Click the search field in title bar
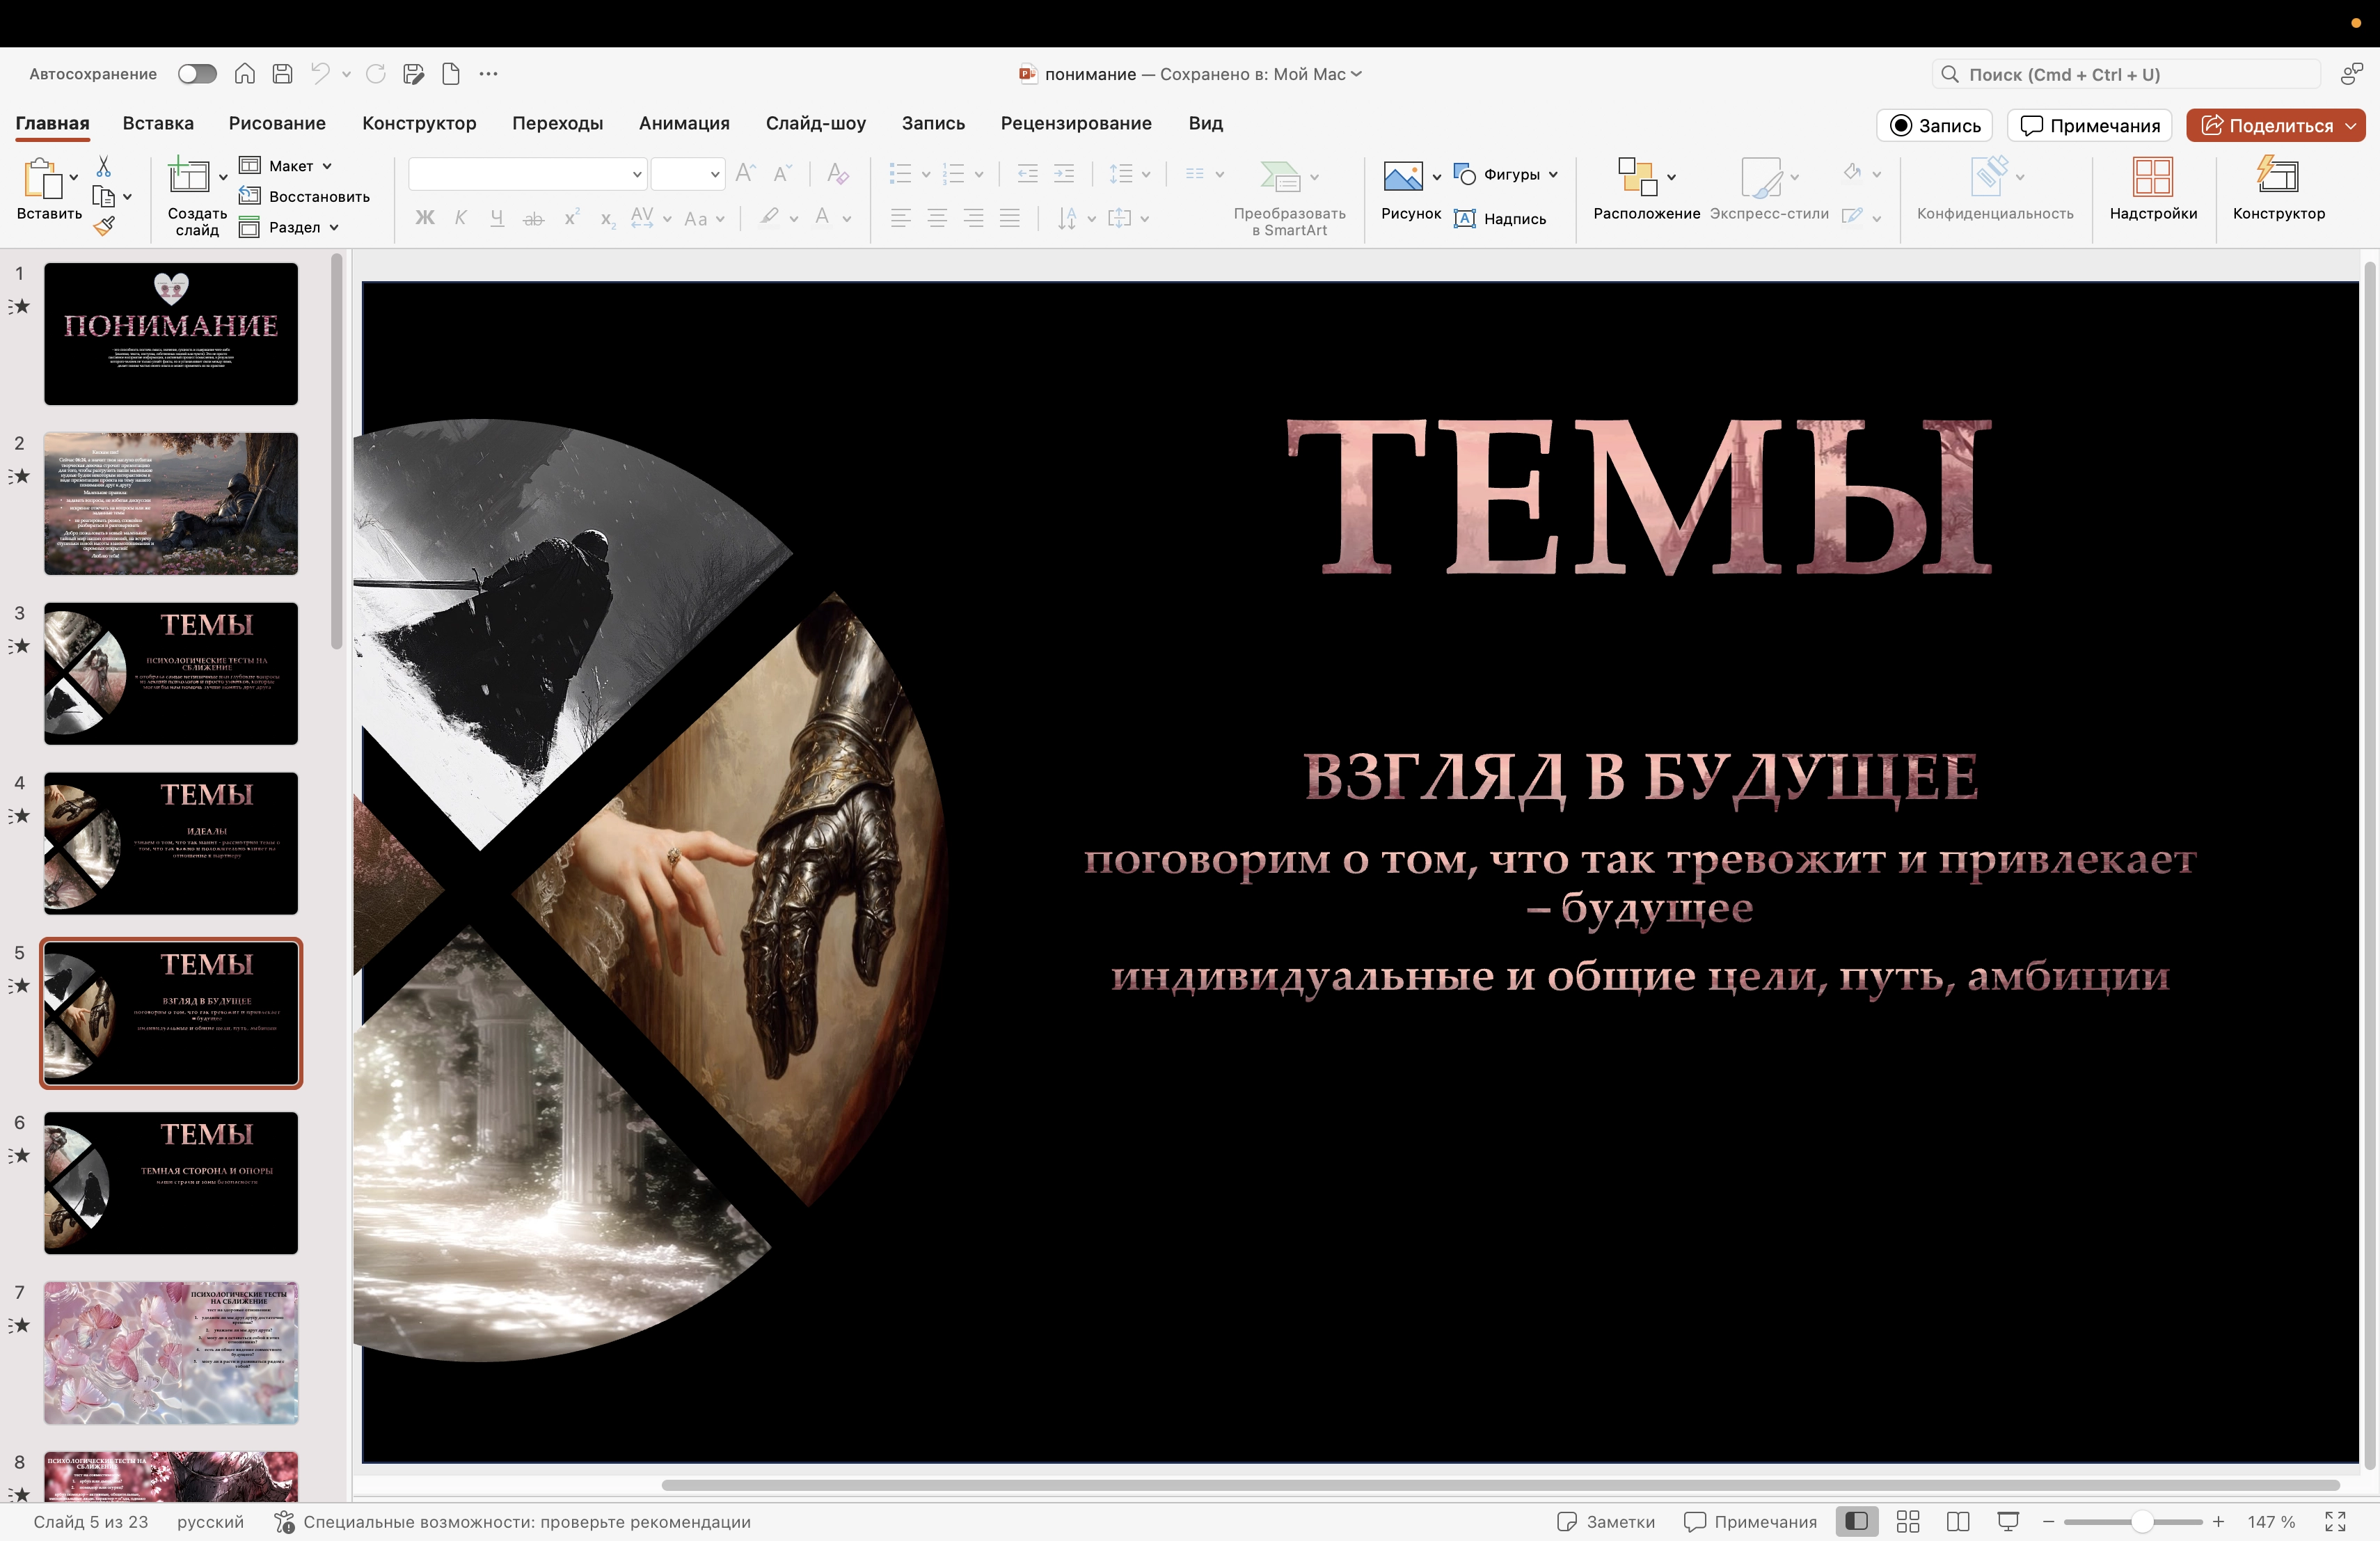This screenshot has width=2380, height=1541. click(x=2126, y=74)
